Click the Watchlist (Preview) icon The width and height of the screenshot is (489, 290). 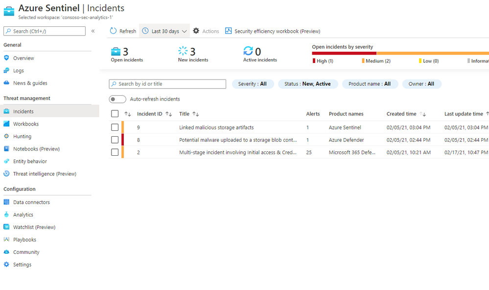(x=6, y=227)
